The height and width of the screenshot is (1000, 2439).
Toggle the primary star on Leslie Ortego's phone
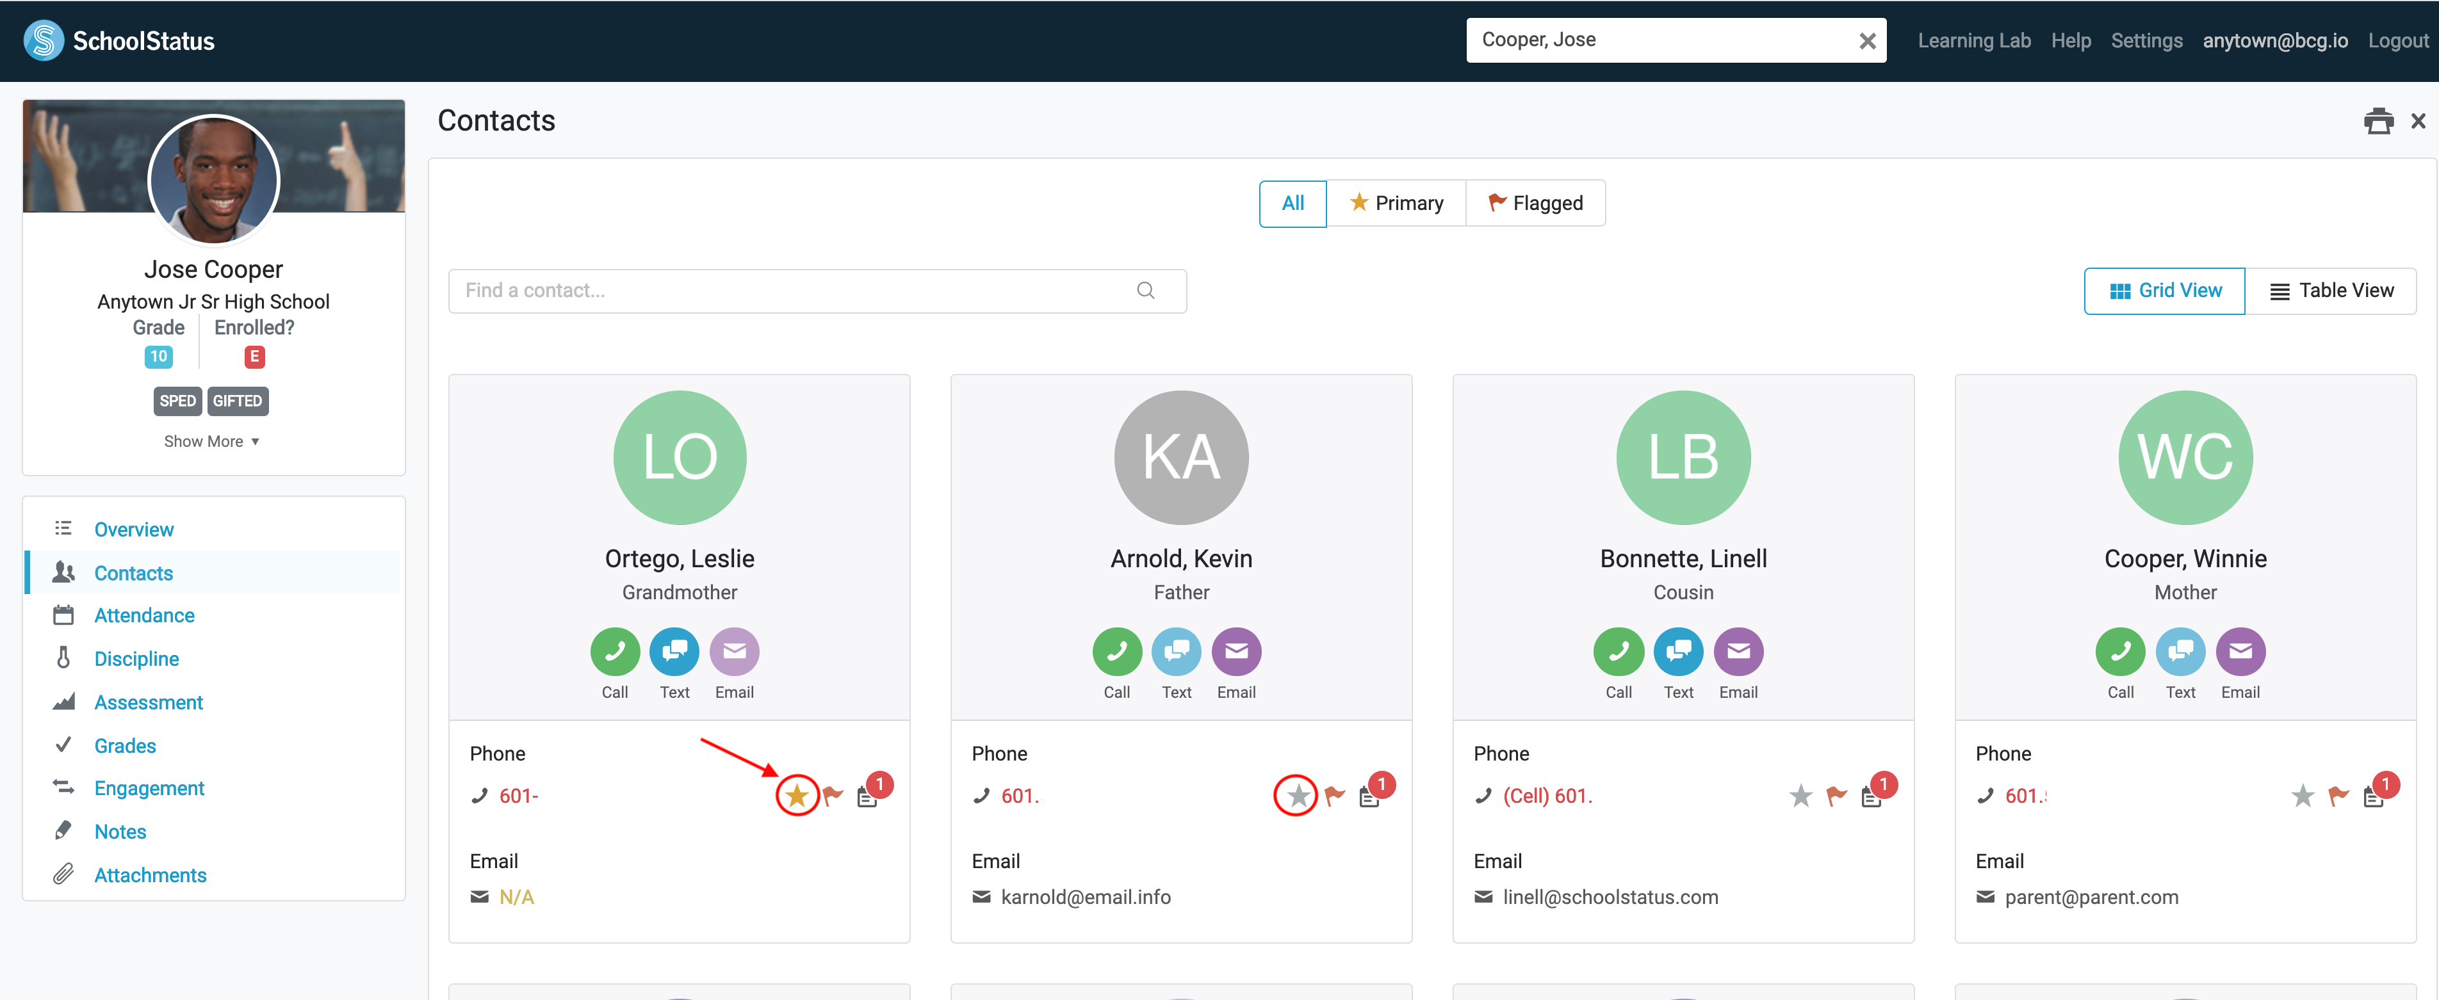click(797, 796)
